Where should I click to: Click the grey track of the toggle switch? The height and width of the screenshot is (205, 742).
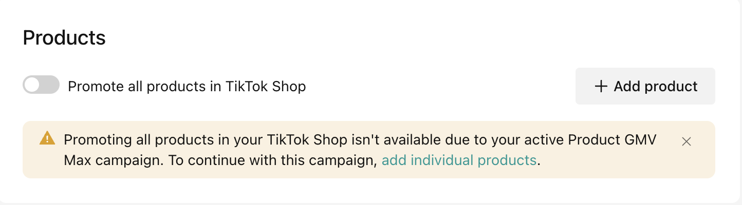coord(50,85)
